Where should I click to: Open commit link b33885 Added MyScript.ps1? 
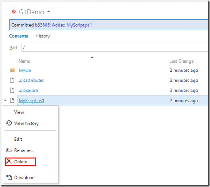pyautogui.click(x=63, y=25)
